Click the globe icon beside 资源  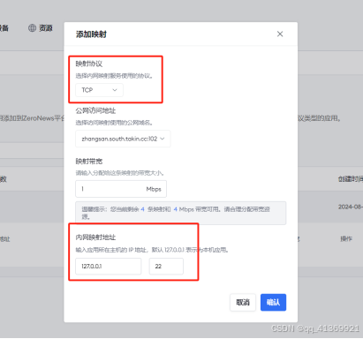pyautogui.click(x=32, y=28)
